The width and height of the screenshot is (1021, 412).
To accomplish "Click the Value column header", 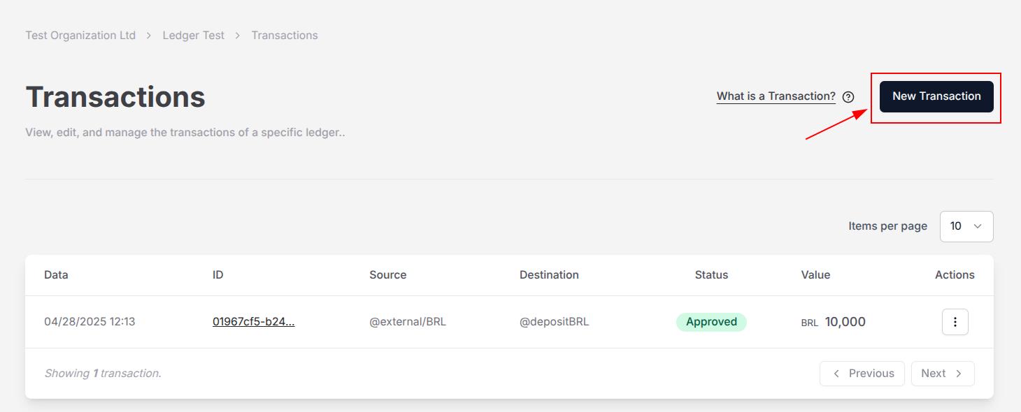I will [x=815, y=275].
